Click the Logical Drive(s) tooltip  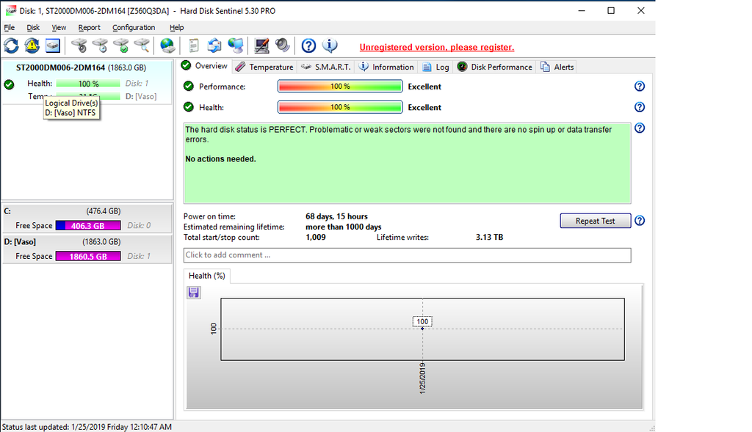click(71, 108)
